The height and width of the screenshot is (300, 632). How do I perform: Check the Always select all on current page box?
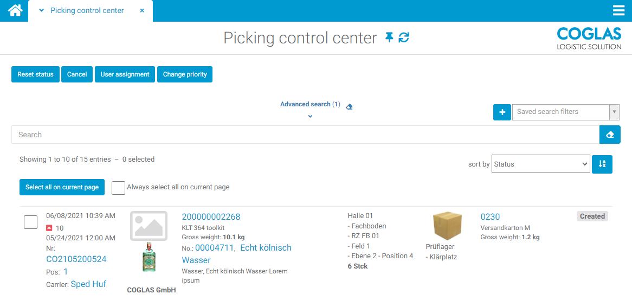[x=118, y=187]
